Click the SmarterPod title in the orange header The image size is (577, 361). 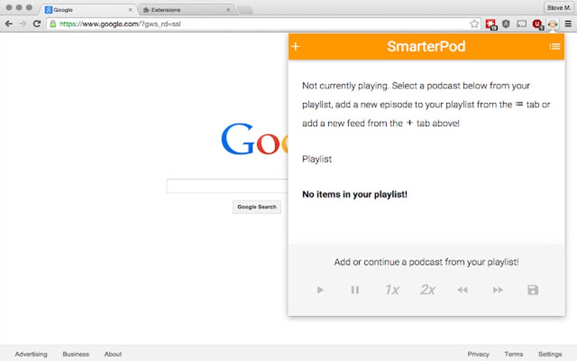pyautogui.click(x=426, y=46)
